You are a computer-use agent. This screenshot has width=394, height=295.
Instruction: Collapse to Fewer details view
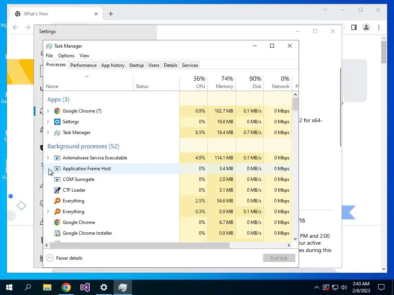(65, 258)
